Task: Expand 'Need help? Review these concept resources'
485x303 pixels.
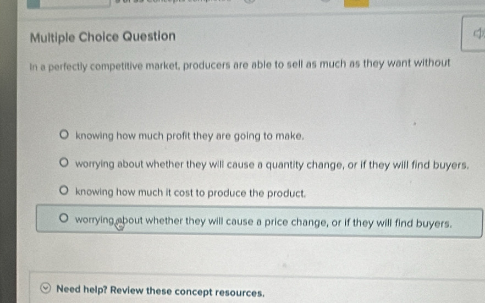Action: (x=160, y=290)
